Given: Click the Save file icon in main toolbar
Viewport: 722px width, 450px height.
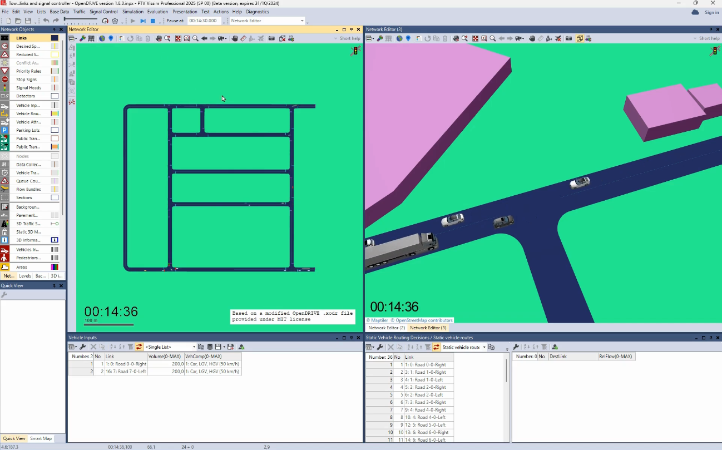Looking at the screenshot, I should tap(28, 21).
